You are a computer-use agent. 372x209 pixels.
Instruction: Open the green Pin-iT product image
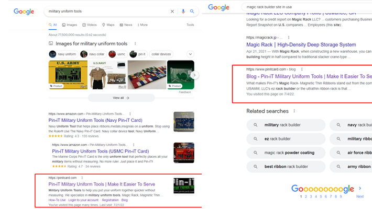[181, 75]
